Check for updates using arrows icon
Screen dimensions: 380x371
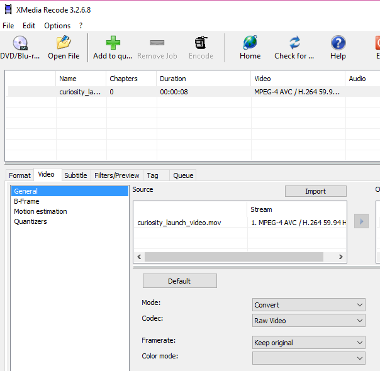pyautogui.click(x=294, y=43)
